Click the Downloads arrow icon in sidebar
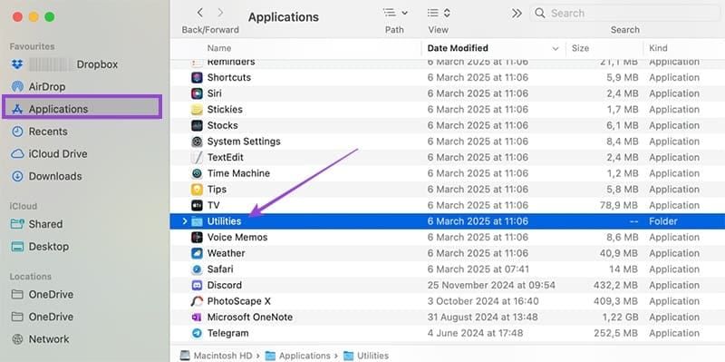The height and width of the screenshot is (362, 725). [17, 176]
